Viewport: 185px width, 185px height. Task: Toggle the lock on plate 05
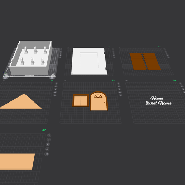[120, 92]
